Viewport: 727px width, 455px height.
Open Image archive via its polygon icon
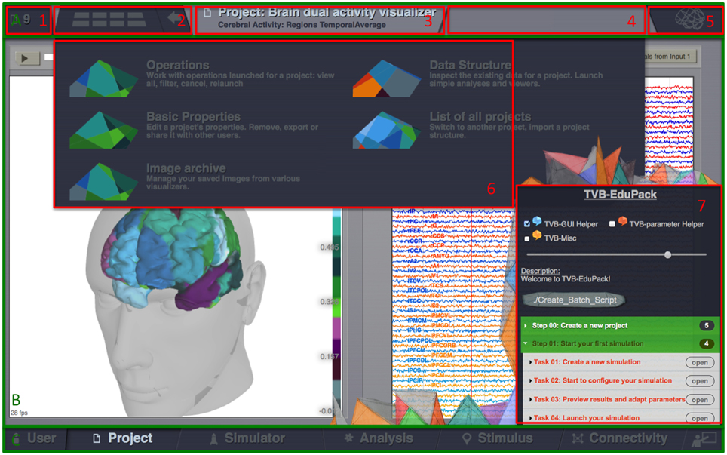click(x=103, y=181)
